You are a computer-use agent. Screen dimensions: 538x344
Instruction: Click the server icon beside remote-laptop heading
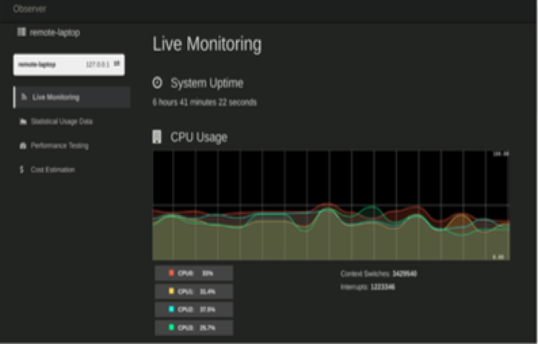pos(21,33)
